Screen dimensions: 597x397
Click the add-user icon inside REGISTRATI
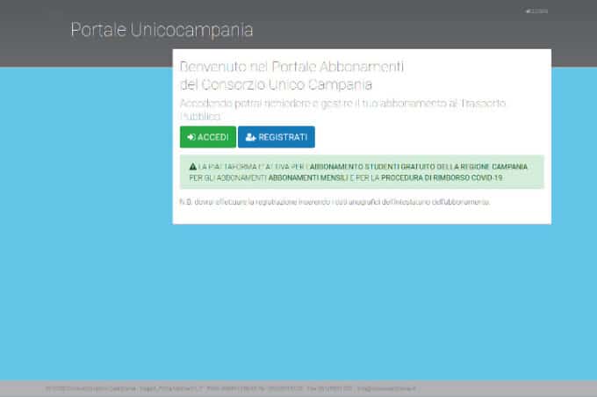click(x=250, y=137)
